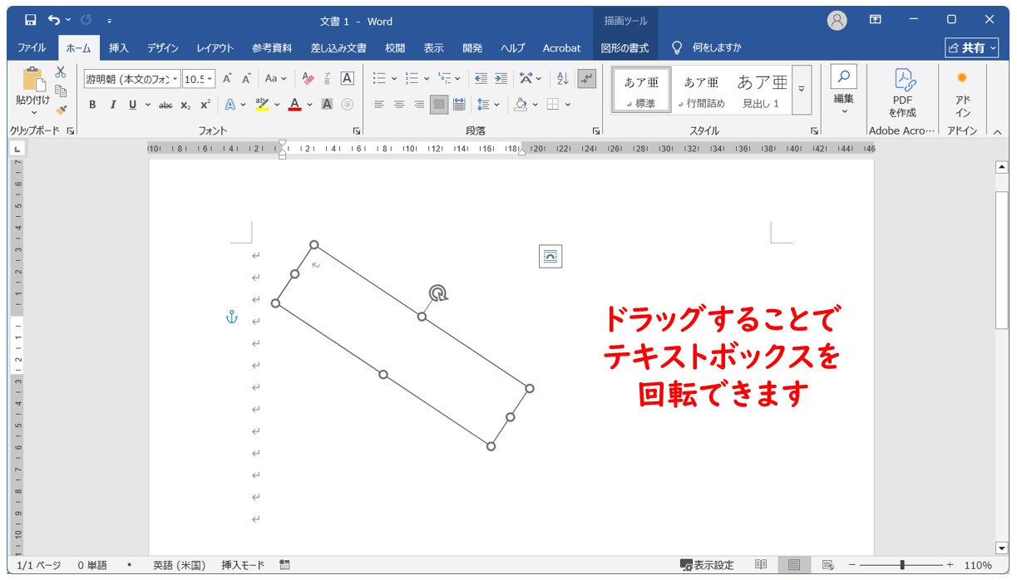This screenshot has width=1017, height=580.
Task: Align text to the right
Action: [419, 105]
